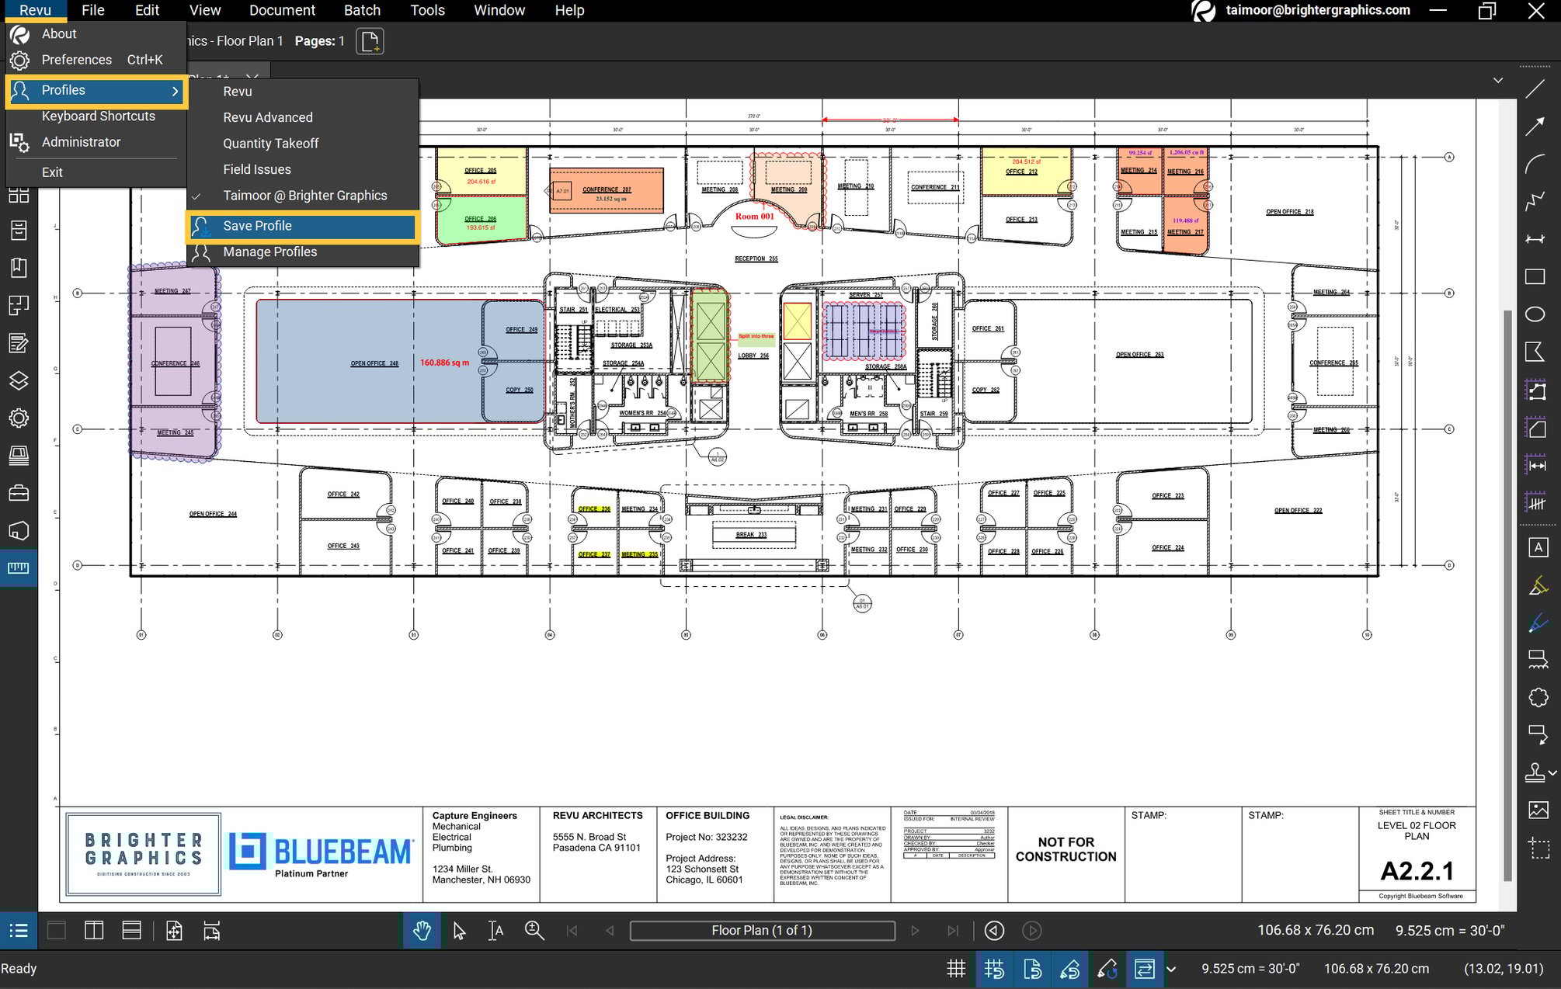Activate the Zoom tool in bottom toolbar
This screenshot has height=989, width=1561.
[534, 930]
